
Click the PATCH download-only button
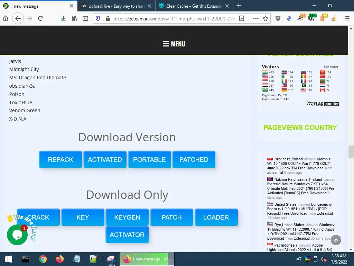tap(171, 218)
